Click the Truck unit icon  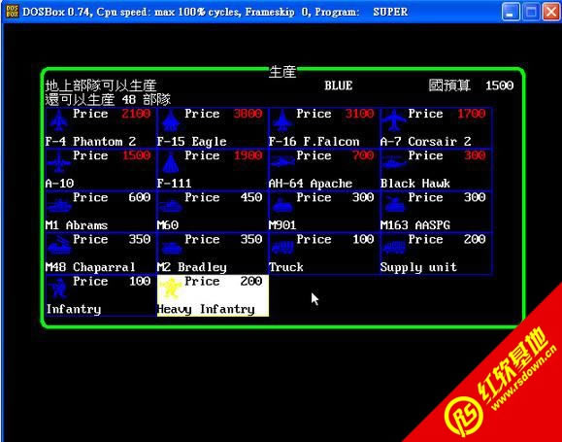[x=282, y=247]
